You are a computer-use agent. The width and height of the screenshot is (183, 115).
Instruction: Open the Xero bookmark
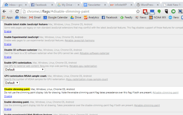pyautogui.click(x=174, y=17)
